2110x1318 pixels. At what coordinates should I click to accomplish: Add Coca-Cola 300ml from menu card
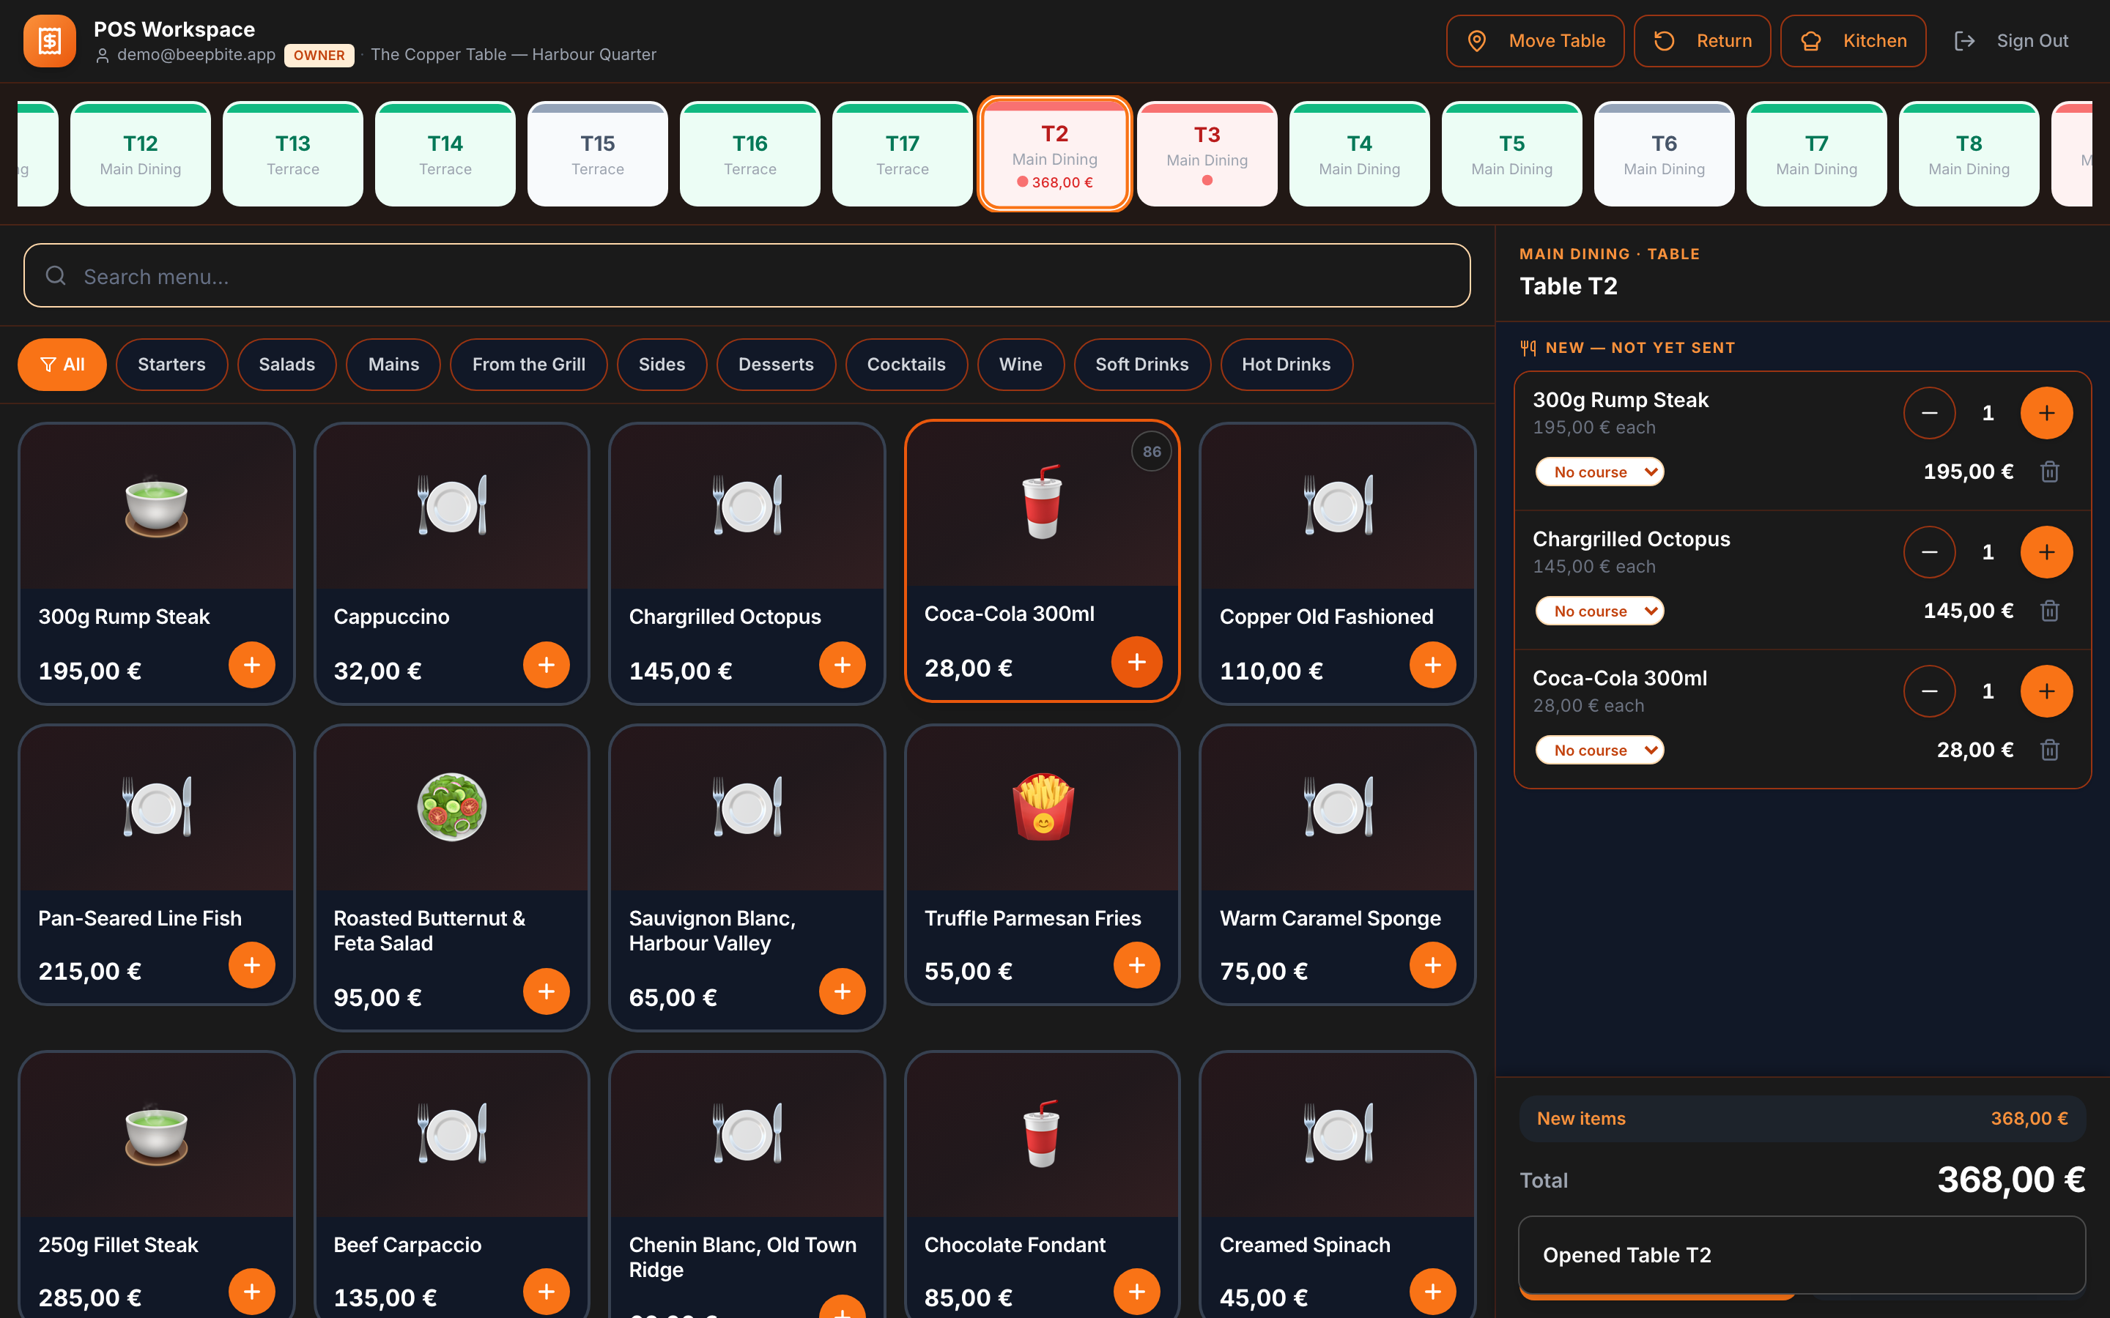[x=1137, y=663]
